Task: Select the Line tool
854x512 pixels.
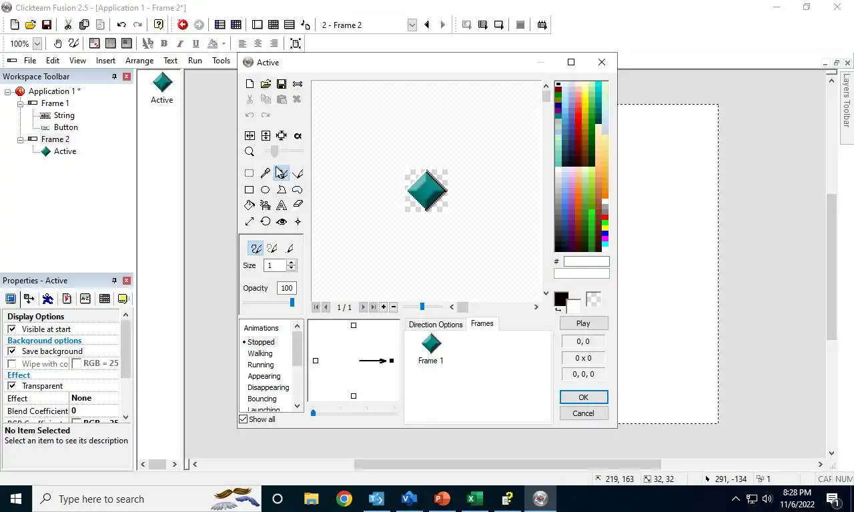Action: 298,173
